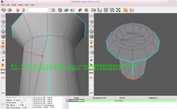Enable shaded-wire sphere display in left view
This screenshot has width=177, height=109.
point(3,31)
